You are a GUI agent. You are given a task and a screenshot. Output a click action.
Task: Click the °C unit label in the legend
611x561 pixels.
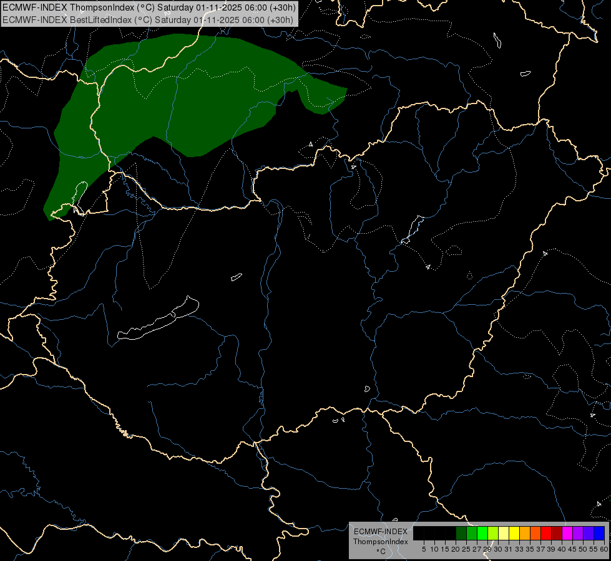381,551
